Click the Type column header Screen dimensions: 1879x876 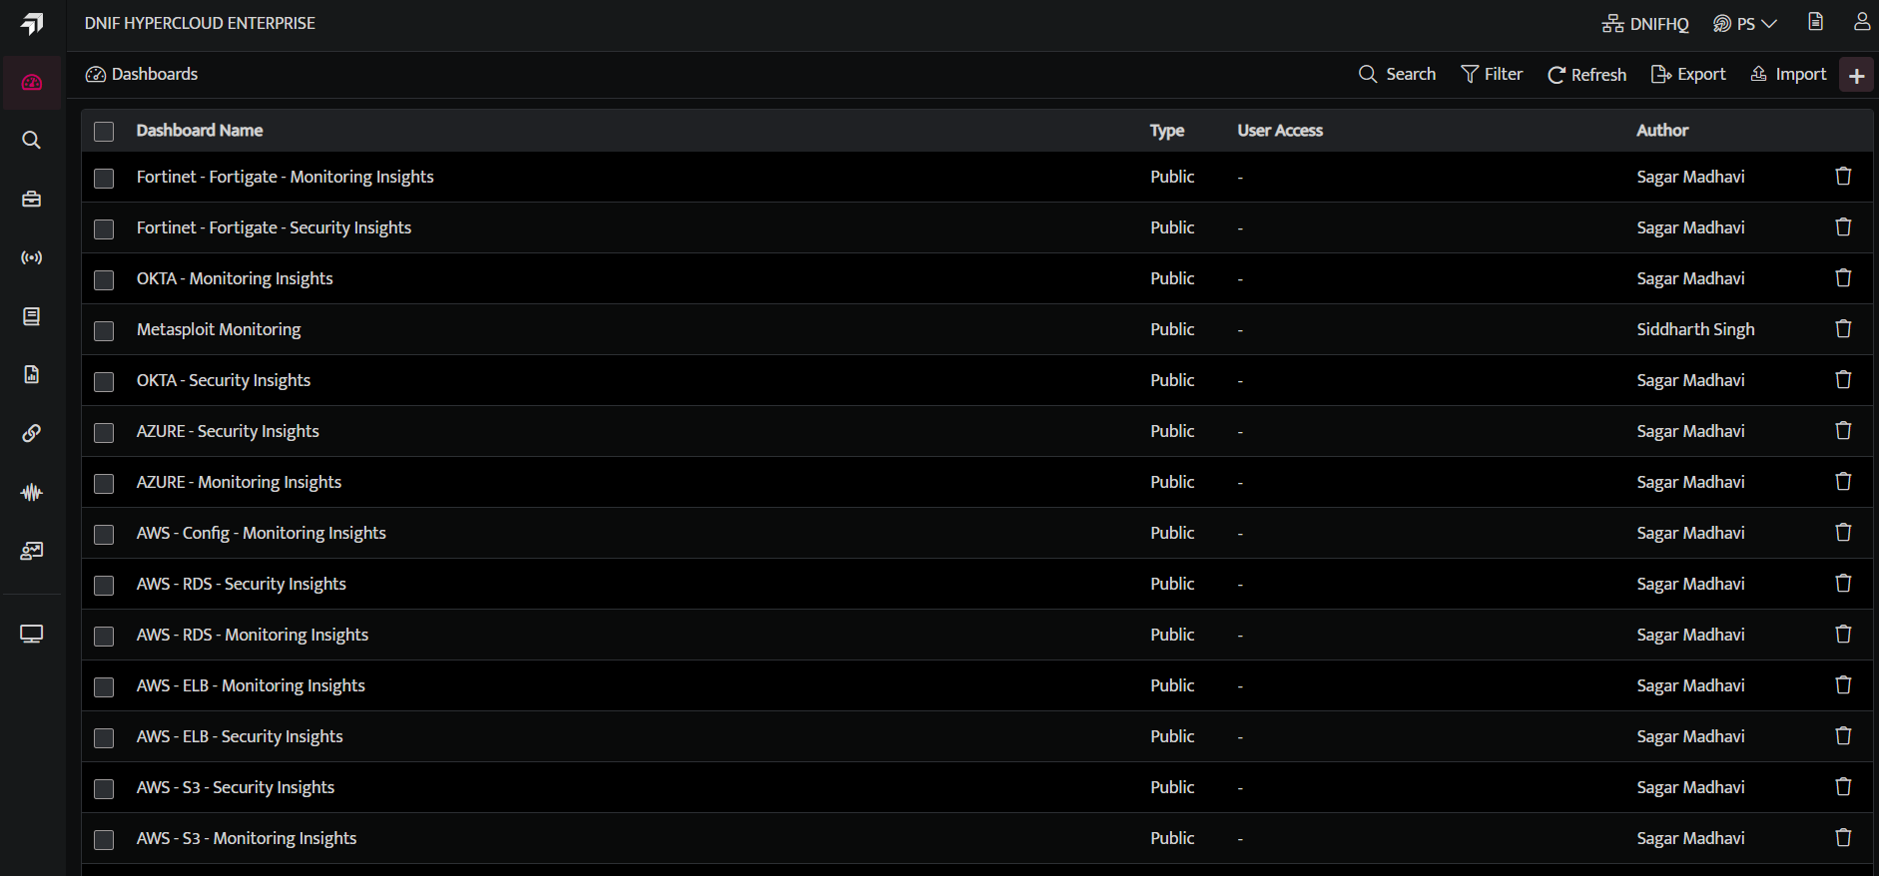coord(1167,131)
